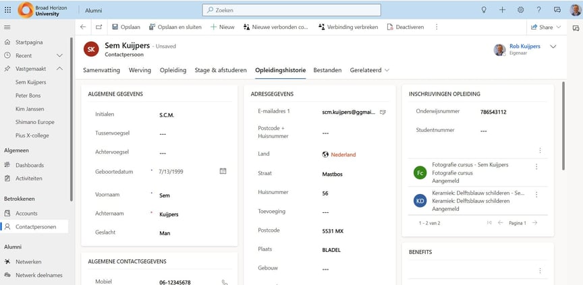Open the Benefits section options menu
Screen dimensions: 583x285
540,271
